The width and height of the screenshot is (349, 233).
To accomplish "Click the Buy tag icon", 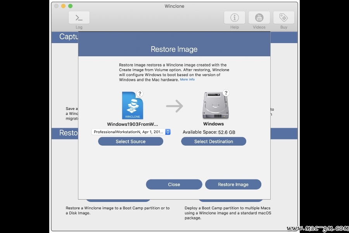I will (x=283, y=17).
